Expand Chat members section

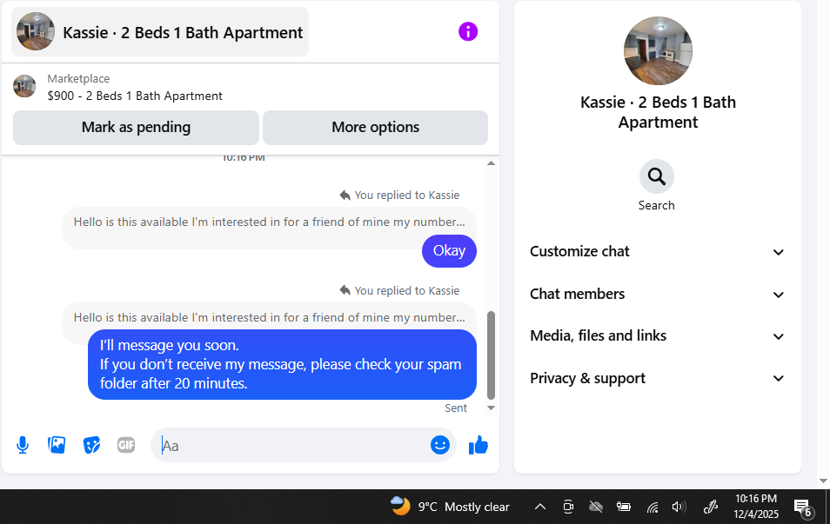(657, 294)
